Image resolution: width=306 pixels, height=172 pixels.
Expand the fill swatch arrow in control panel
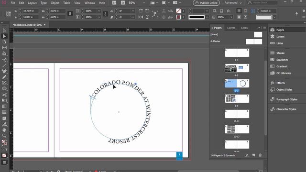coord(184,11)
